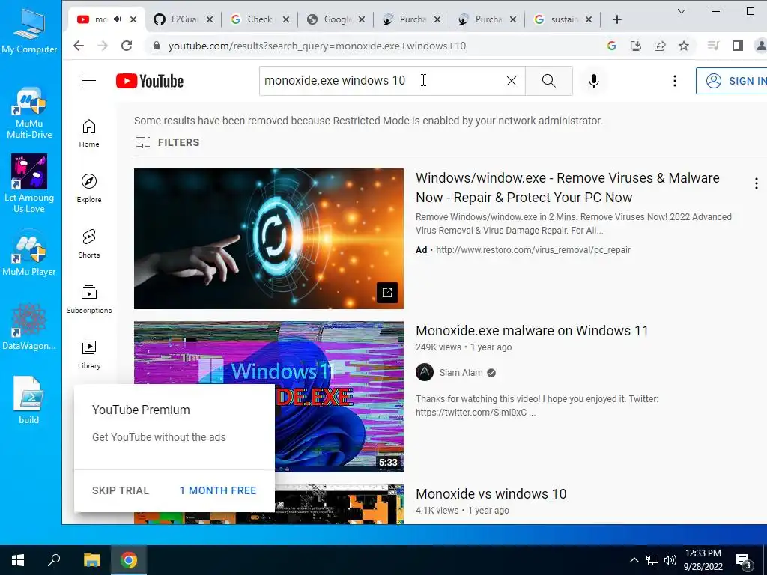Switch to the 'Google' globe-icon tab

point(336,19)
